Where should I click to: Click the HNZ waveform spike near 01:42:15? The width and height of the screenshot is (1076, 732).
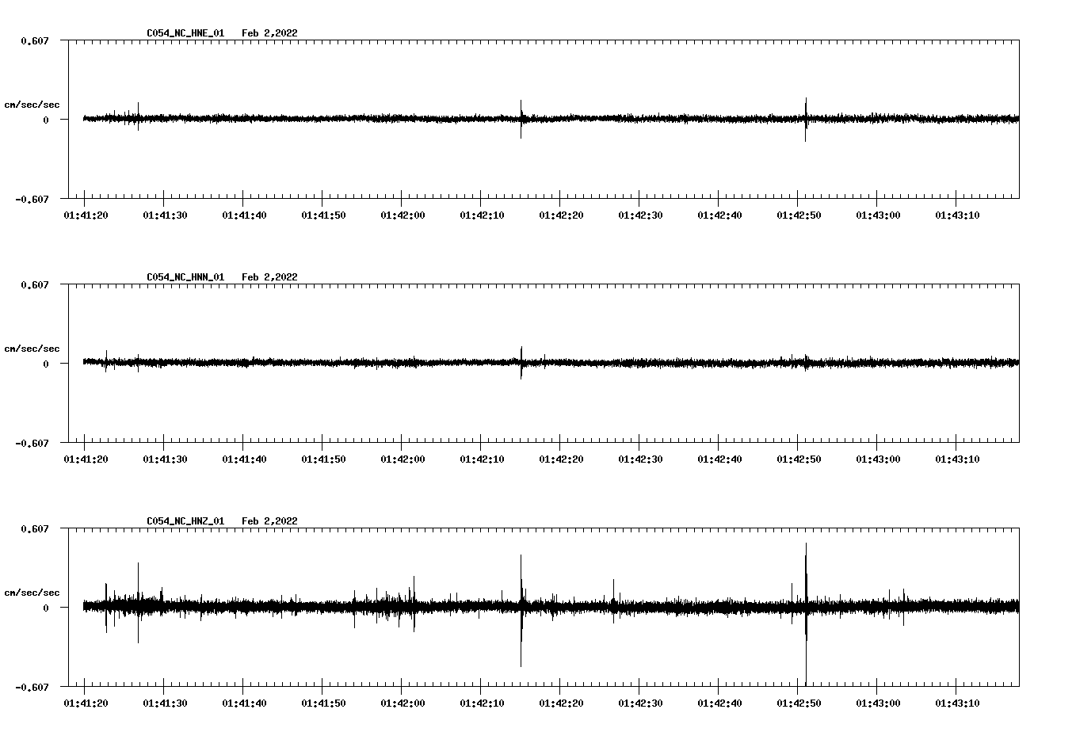[521, 610]
